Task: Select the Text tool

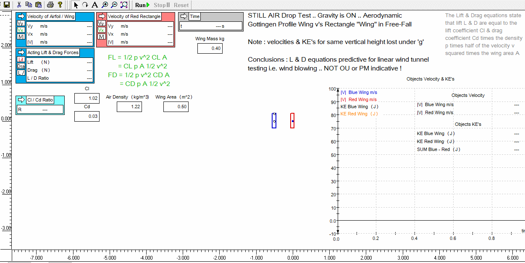Action: coord(95,5)
